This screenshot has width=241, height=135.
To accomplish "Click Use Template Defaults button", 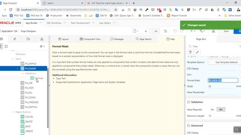I will tap(227, 62).
